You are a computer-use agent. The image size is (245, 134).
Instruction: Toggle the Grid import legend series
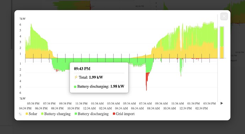click(124, 114)
